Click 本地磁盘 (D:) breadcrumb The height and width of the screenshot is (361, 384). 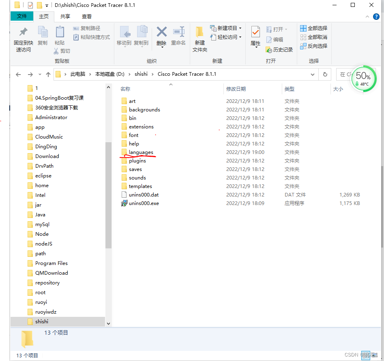click(110, 74)
